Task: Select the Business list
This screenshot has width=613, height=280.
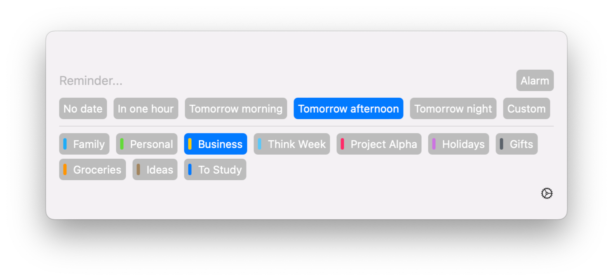Action: pyautogui.click(x=216, y=144)
